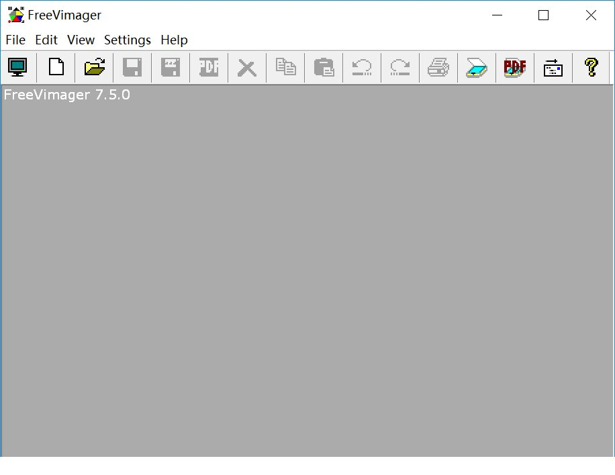Click the grayed Save As icon
The height and width of the screenshot is (475, 615).
[x=171, y=67]
